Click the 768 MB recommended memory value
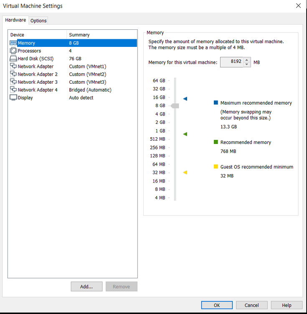 pos(228,151)
